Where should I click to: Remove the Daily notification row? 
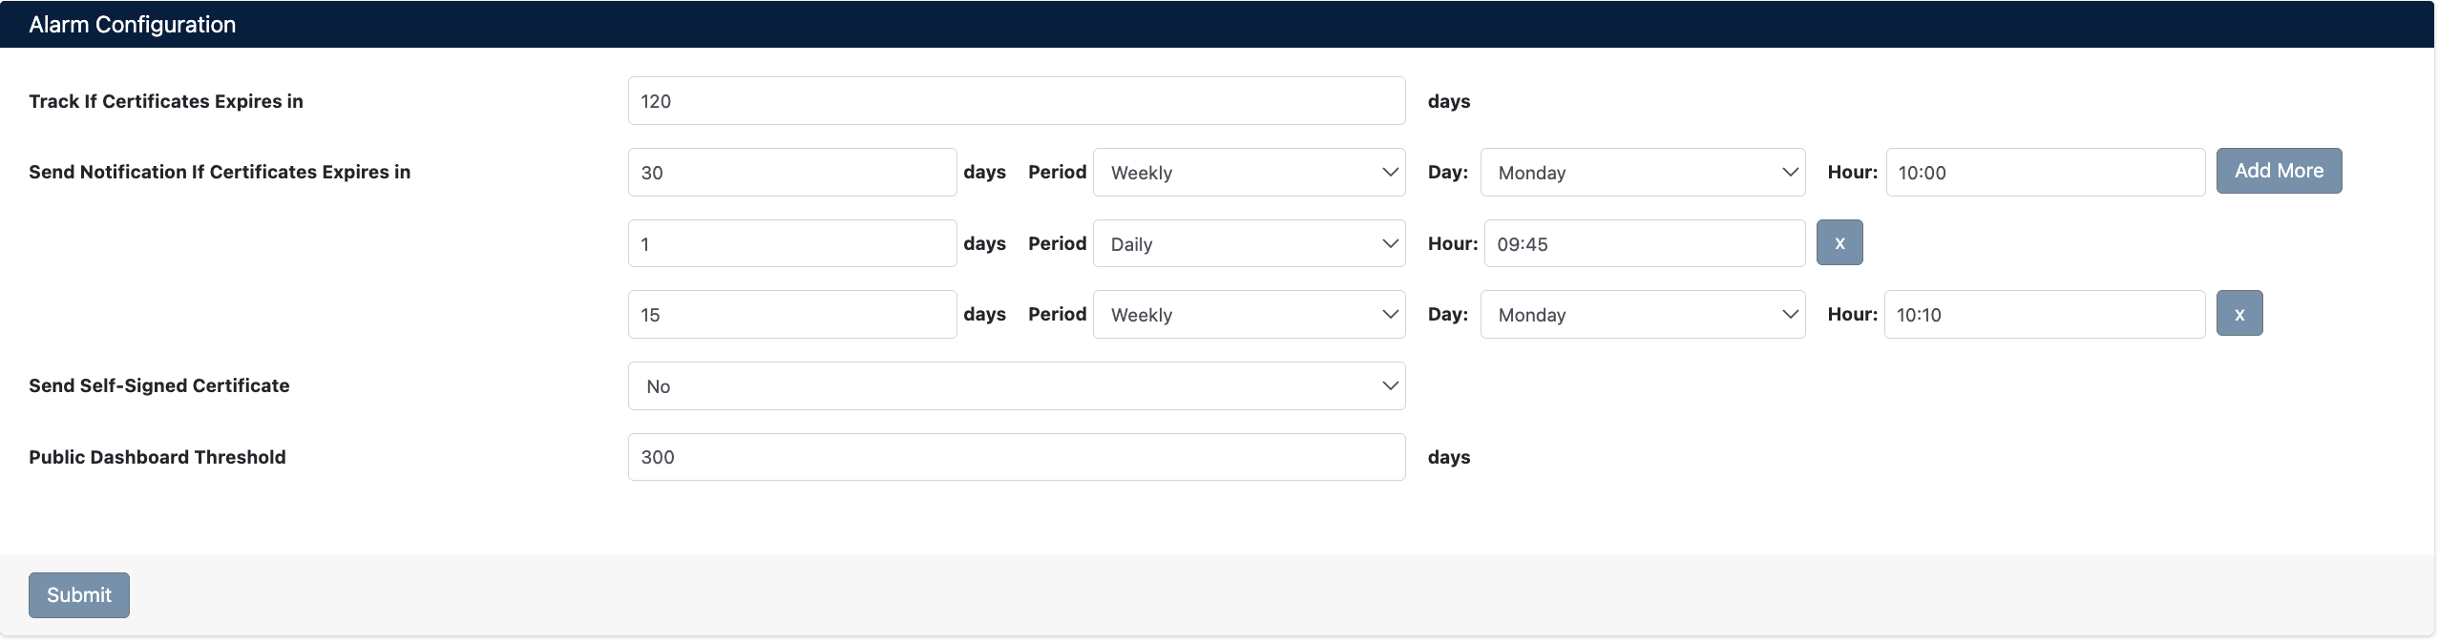(x=1839, y=242)
